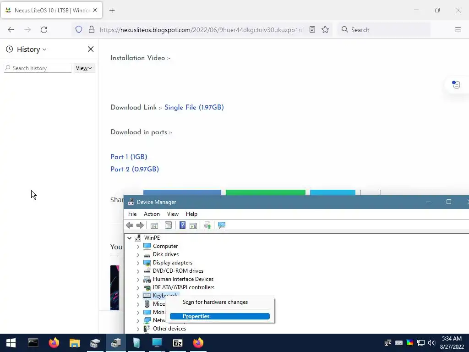The image size is (469, 352).
Task: Expand IDE ATA/ATAPI controllers category
Action: [138, 288]
